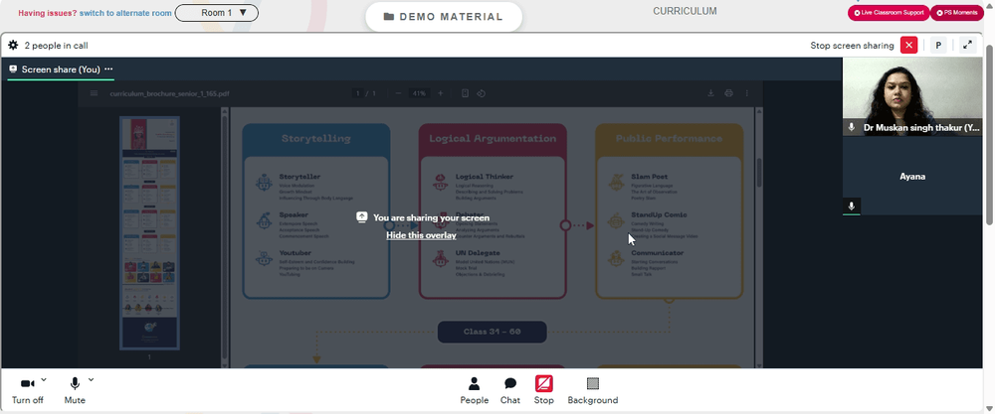
Task: Click the curriculum_brochure_senior PDF filename
Action: click(x=169, y=93)
